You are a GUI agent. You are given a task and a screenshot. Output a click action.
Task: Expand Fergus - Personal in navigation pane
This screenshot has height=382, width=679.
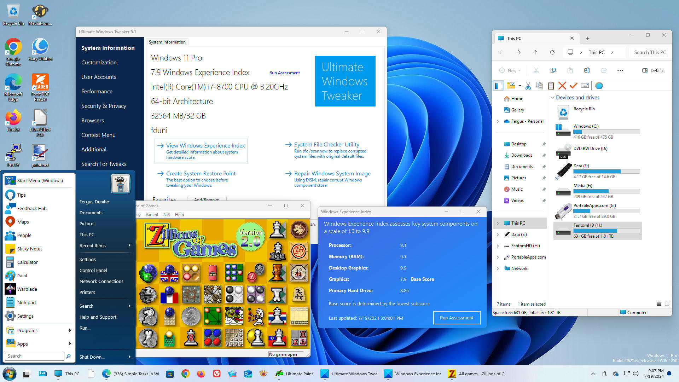pyautogui.click(x=498, y=121)
